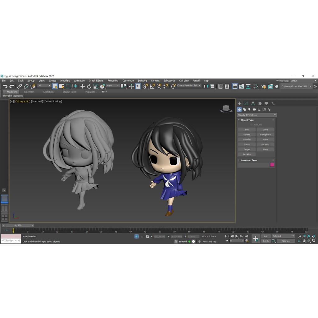Open the Rendering menu
The width and height of the screenshot is (318, 318).
[x=113, y=80]
